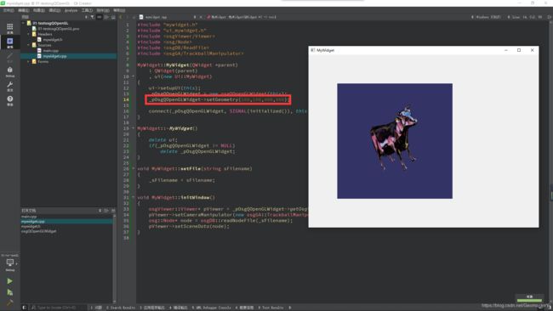Open the File menu
553x311 pixels.
(9, 10)
